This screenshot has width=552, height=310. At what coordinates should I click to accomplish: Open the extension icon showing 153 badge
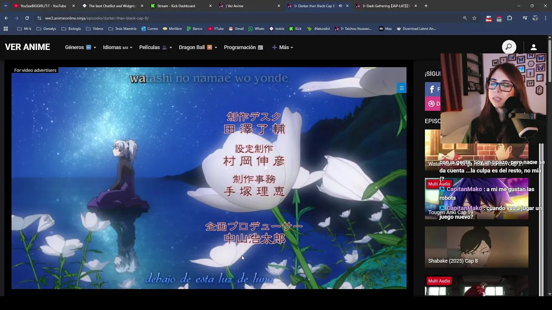[499, 18]
